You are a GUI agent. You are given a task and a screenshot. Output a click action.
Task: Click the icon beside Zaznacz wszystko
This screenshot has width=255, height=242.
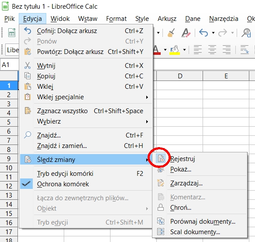pos(28,111)
